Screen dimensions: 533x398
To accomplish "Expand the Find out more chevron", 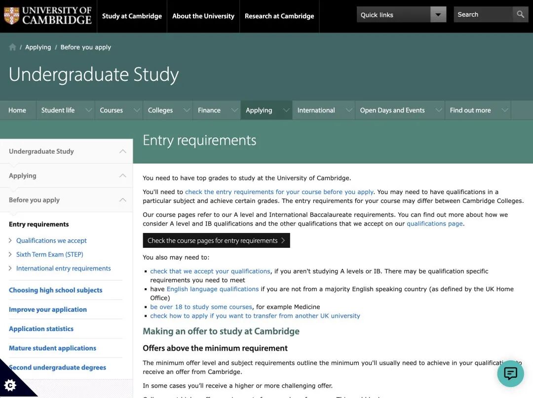I will [x=505, y=110].
